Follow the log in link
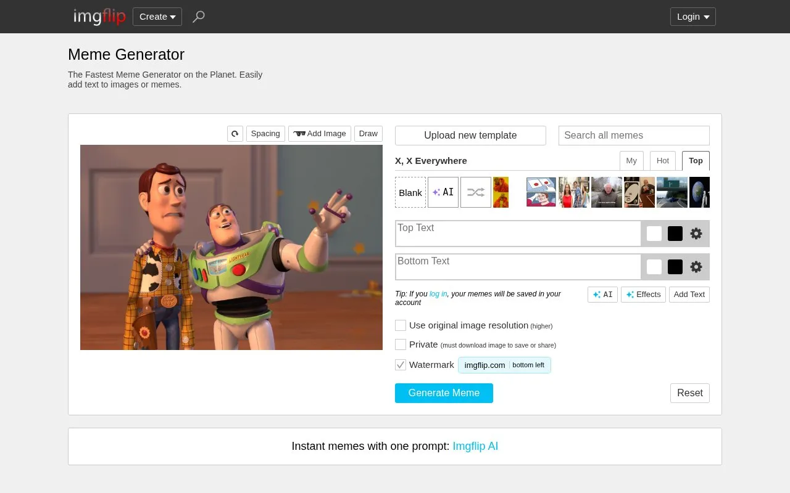This screenshot has height=493, width=790. [x=438, y=294]
